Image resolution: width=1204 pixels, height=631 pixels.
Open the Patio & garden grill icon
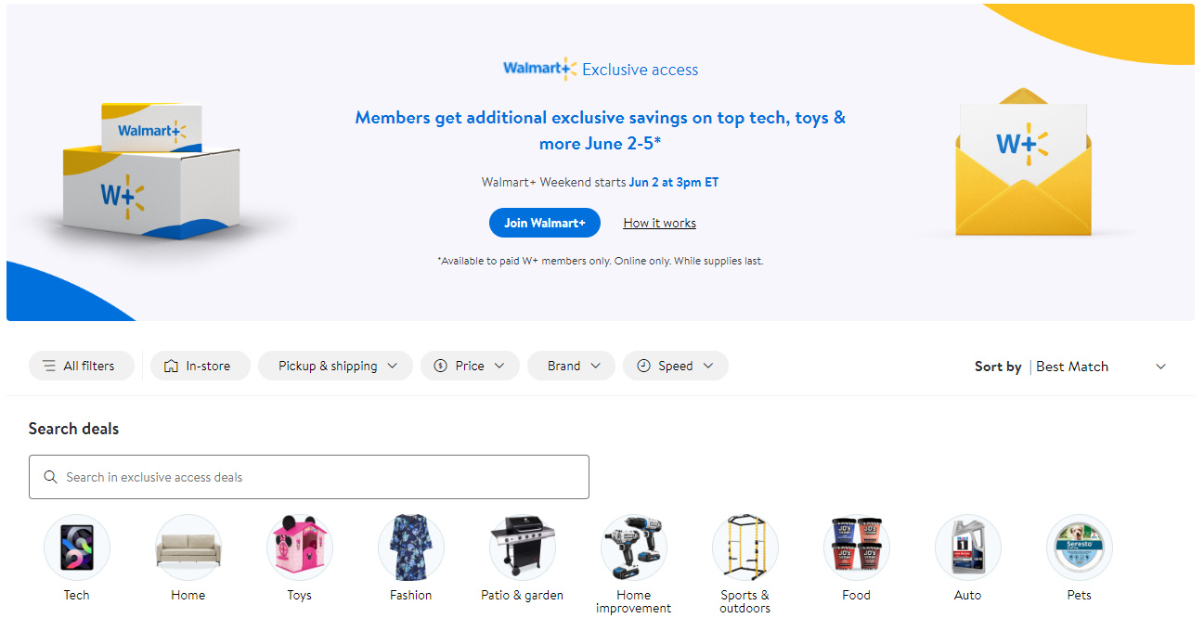click(523, 547)
